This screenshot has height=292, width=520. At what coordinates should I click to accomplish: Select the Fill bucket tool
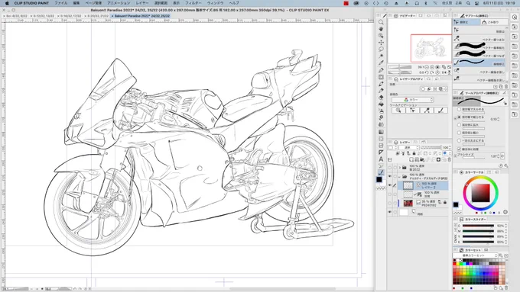tap(381, 104)
